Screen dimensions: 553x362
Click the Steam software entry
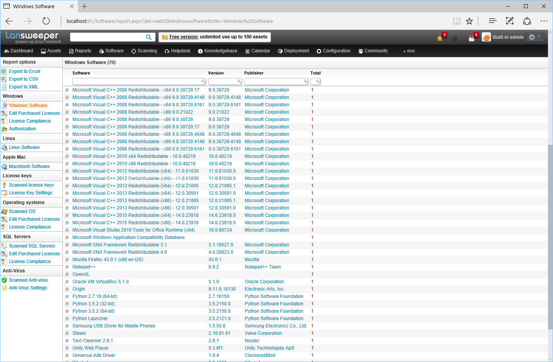[x=79, y=333]
